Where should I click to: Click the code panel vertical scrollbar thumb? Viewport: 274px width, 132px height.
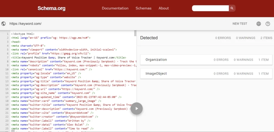[135, 33]
